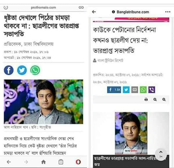
Task: Open site info icon beside prothomalo.com
Action: coord(6,8)
